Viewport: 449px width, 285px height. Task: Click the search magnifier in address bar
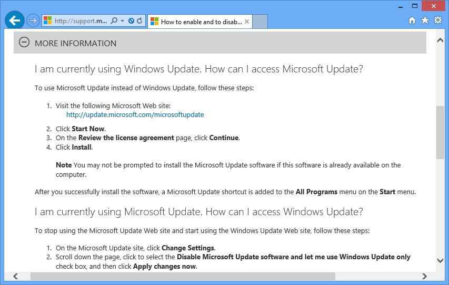tap(114, 21)
